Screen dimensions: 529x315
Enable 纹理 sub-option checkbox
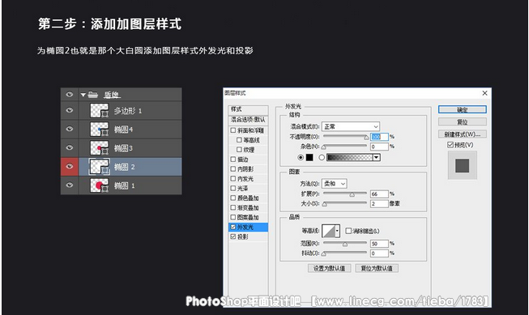click(x=239, y=150)
